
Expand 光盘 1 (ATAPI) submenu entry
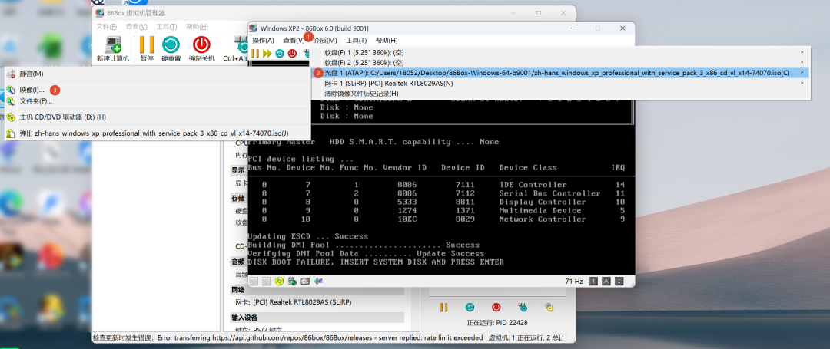[x=559, y=73]
